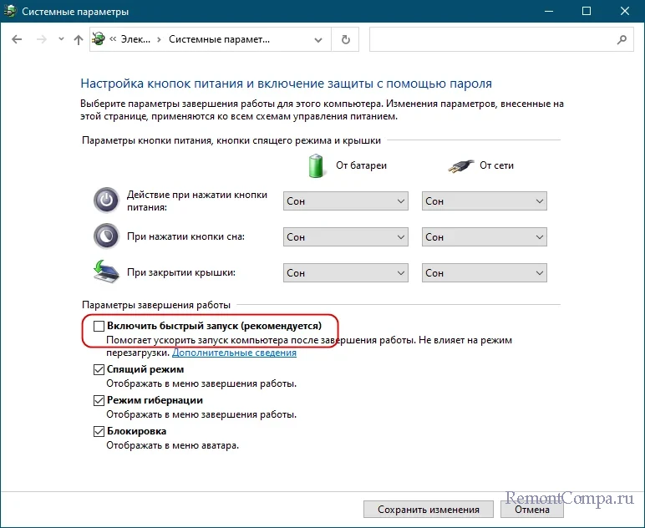Viewport: 645px width, 528px height.
Task: Click the green battery icon
Action: click(316, 165)
